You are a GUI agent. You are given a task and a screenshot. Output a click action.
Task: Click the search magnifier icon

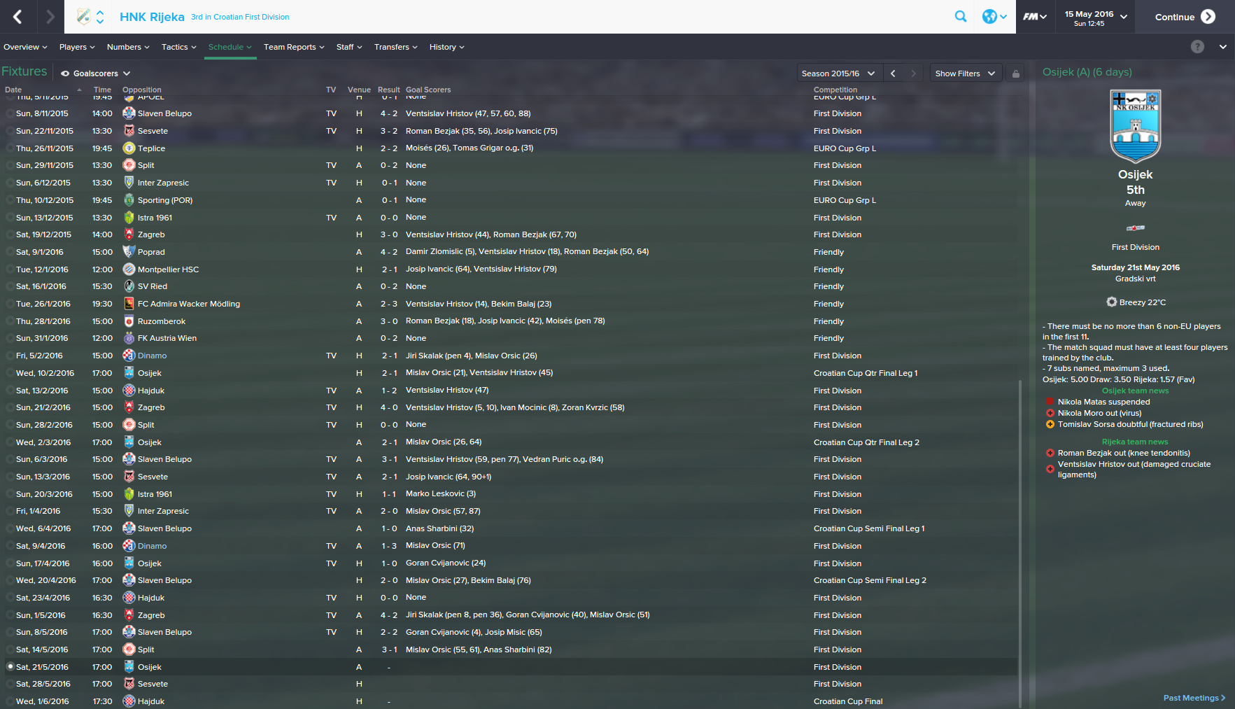pos(961,17)
